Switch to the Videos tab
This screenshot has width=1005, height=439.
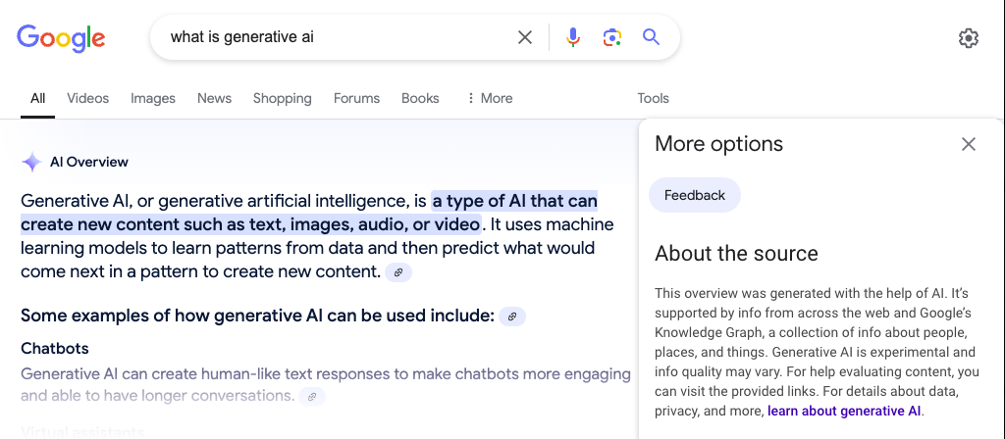point(88,98)
